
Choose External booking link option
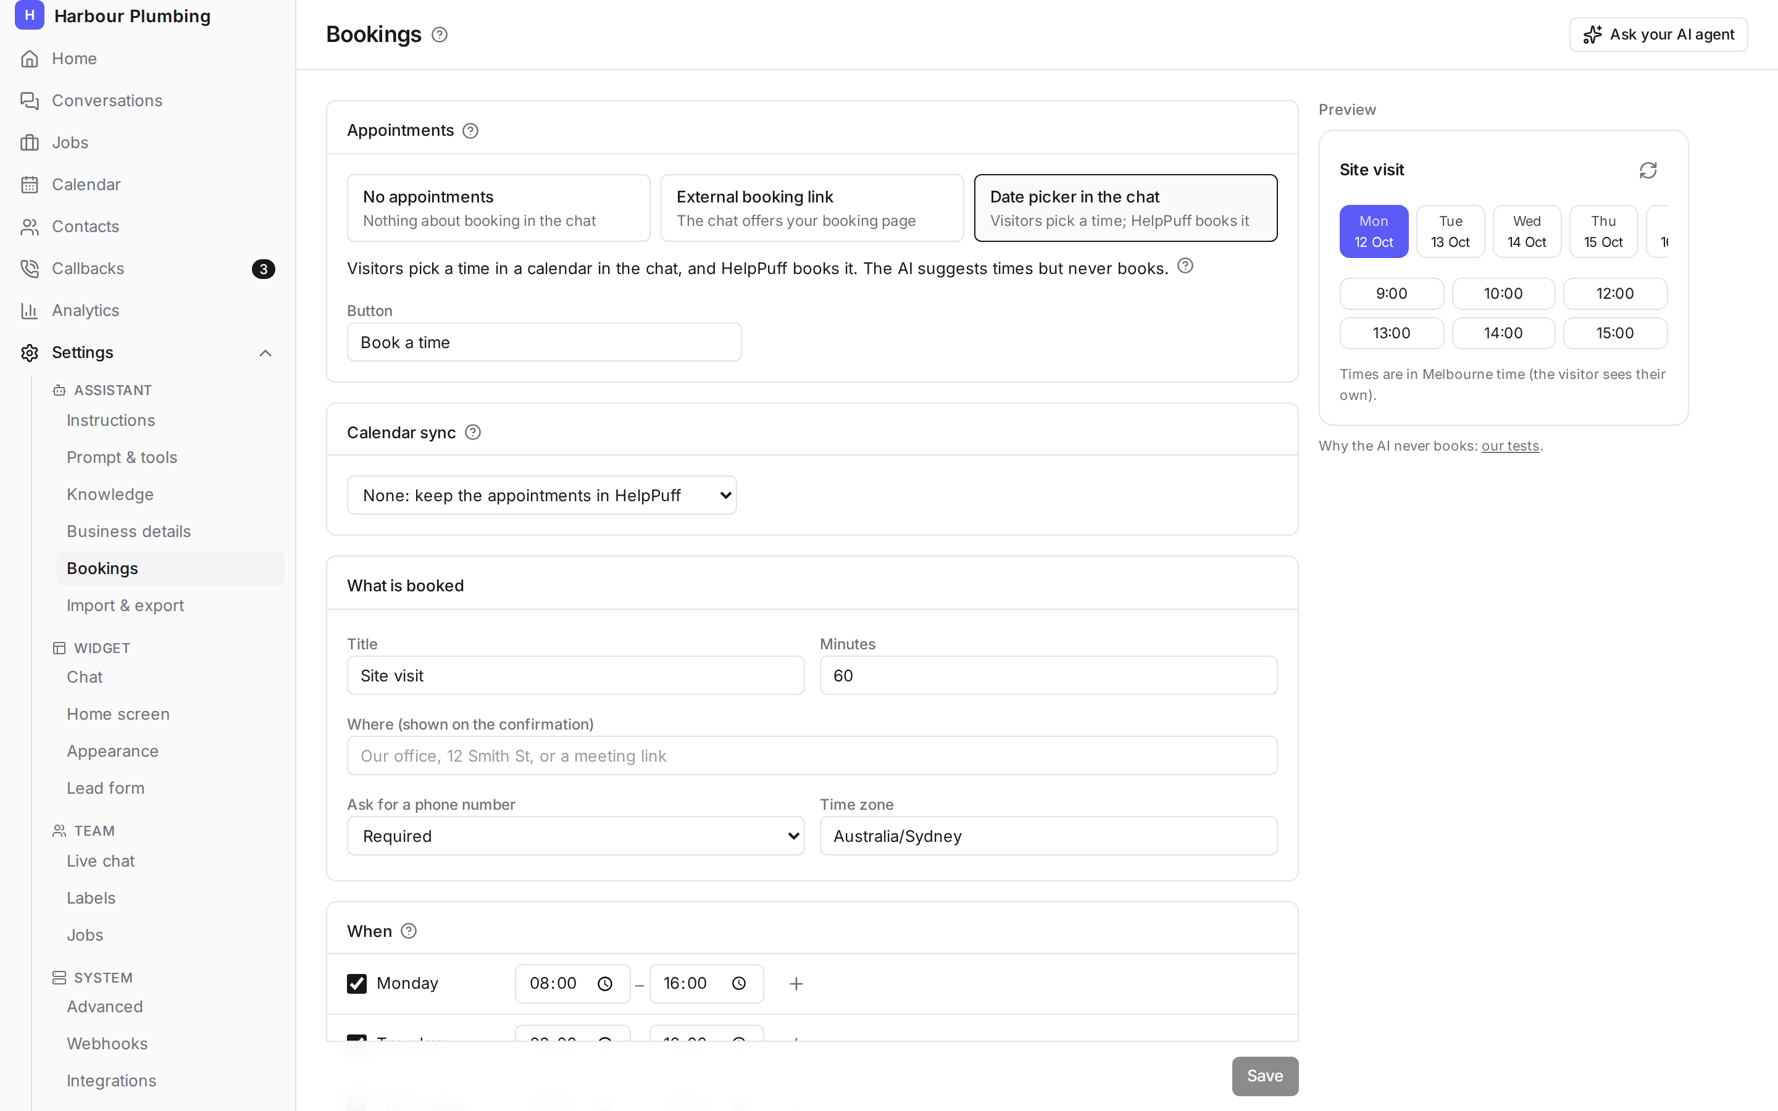click(x=812, y=208)
